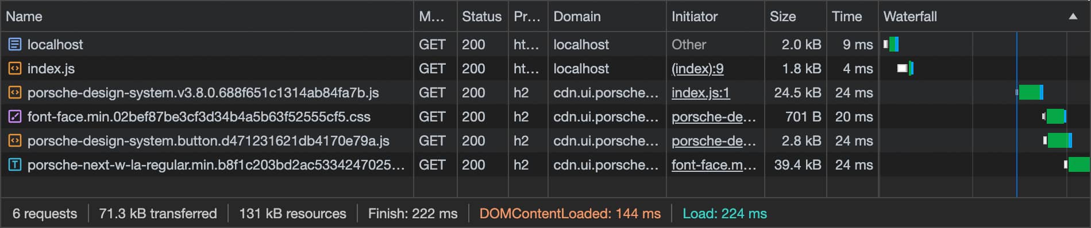This screenshot has height=228, width=1091.
Task: Click the waterfall bar for localhost
Action: (x=892, y=44)
